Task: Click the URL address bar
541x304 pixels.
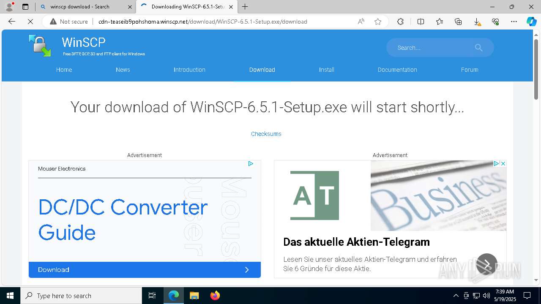Action: (203, 22)
